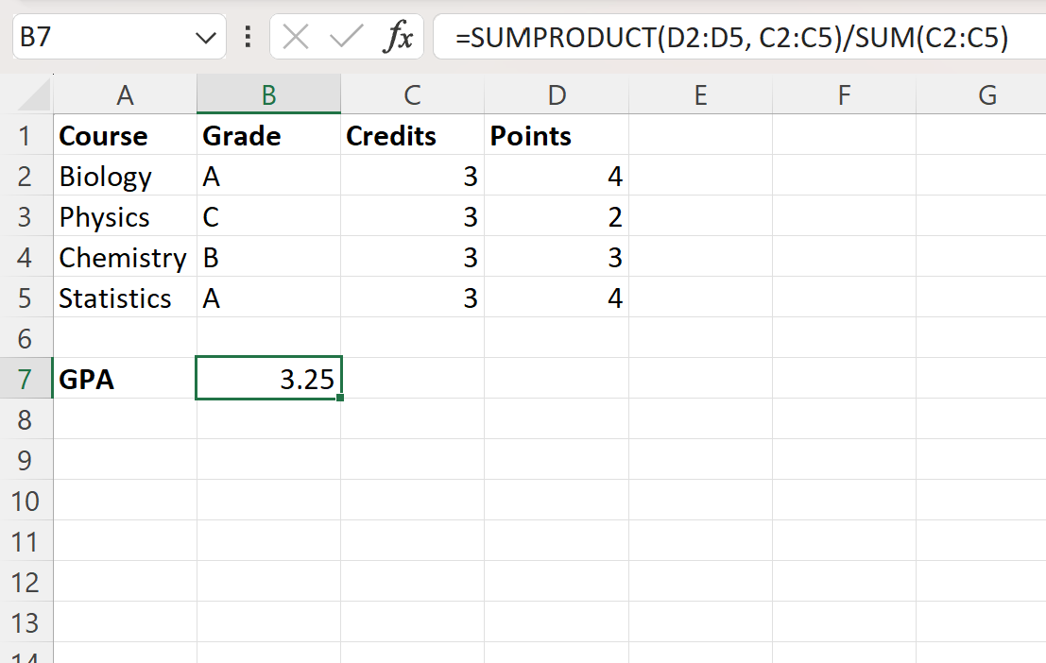Expand the Name Box dropdown arrow

[205, 38]
